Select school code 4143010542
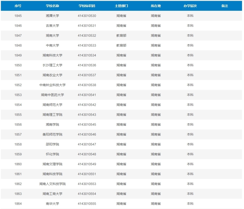The height and width of the screenshot is (209, 244). point(87,105)
